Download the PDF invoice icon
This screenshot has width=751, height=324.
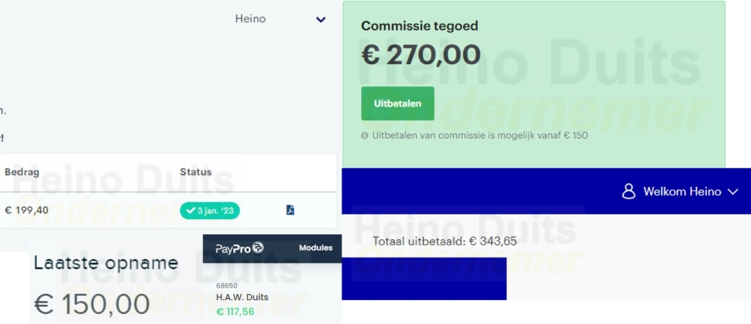coord(291,210)
